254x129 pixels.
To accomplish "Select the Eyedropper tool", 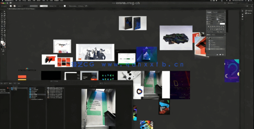I will 2,32.
